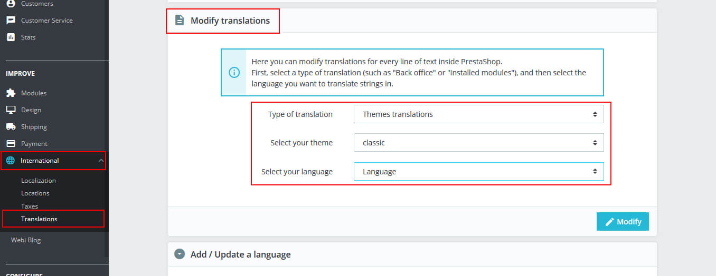Click the Design monitor icon

(x=11, y=110)
